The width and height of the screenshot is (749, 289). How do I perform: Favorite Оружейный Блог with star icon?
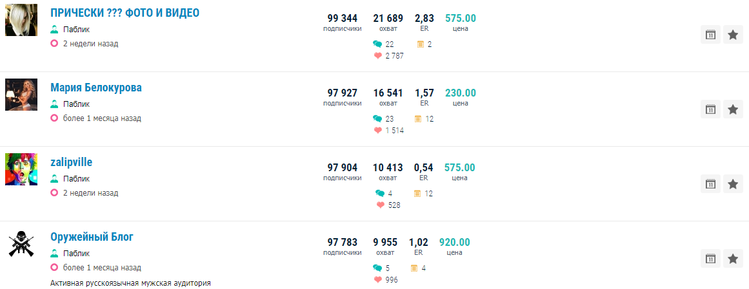733,259
